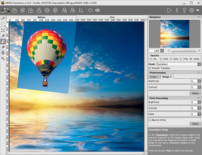The image size is (202, 155).
Task: Switch to the Before tab
Action: [42, 17]
